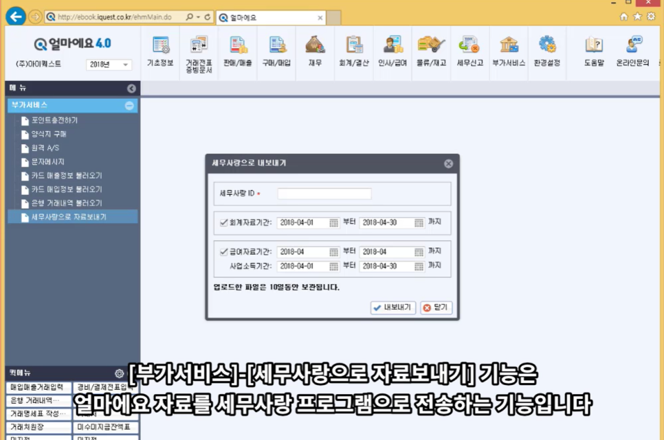This screenshot has width=664, height=440.
Task: Close the 세무사랑으로 내보내기 dialog
Action: click(x=448, y=164)
